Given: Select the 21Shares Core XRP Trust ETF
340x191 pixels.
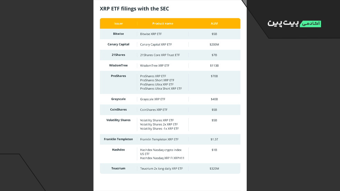Looking at the screenshot, I should (160, 55).
